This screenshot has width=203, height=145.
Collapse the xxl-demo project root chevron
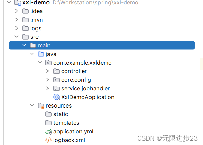pyautogui.click(x=9, y=2)
